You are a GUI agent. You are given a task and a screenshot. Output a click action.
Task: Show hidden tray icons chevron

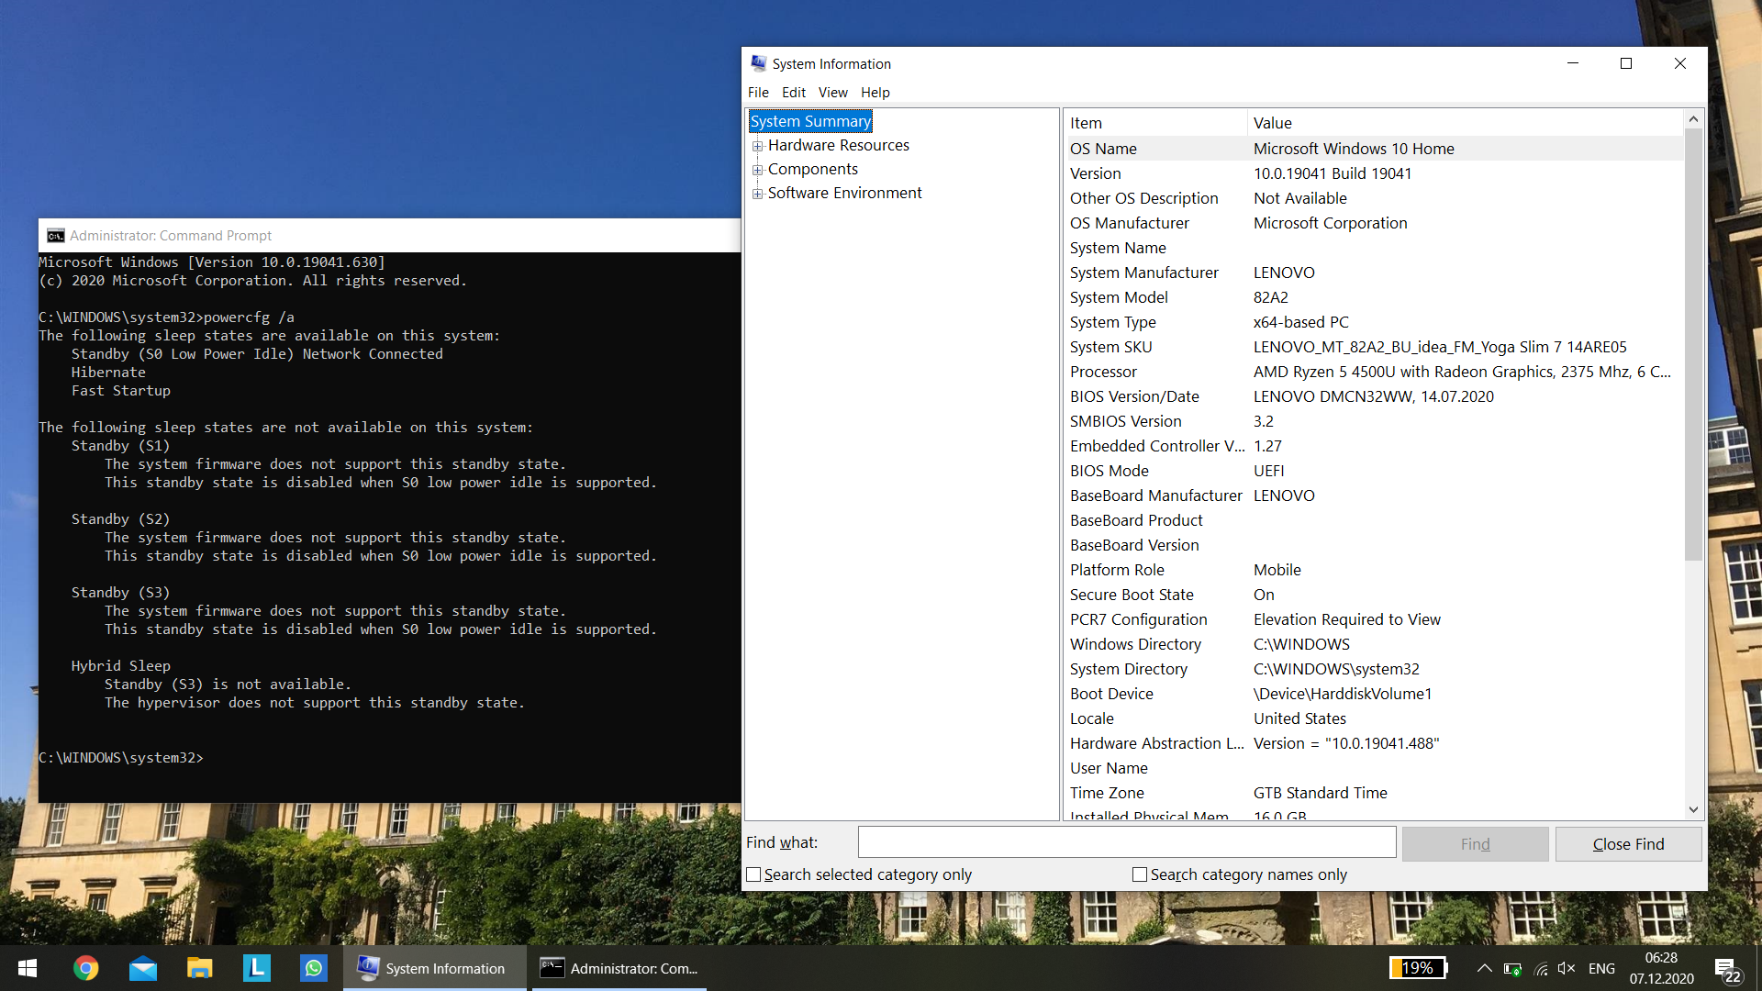(x=1484, y=968)
